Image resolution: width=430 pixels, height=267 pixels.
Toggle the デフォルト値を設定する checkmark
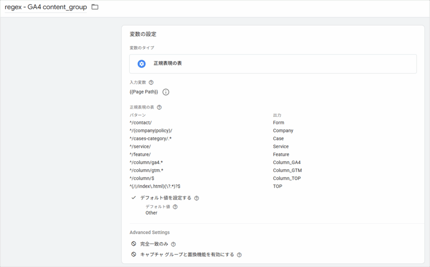coord(134,198)
